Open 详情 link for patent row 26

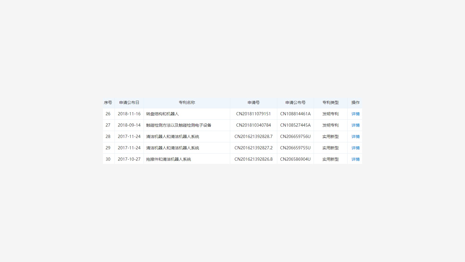click(355, 114)
